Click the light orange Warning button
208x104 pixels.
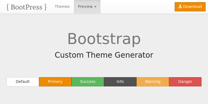pos(153,82)
